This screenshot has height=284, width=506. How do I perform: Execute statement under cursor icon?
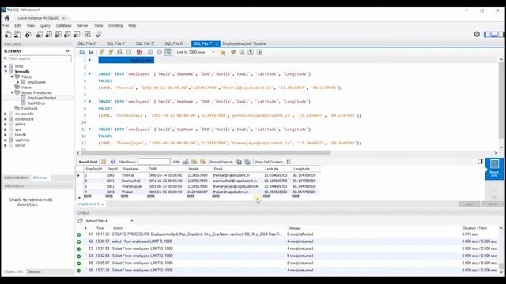[111, 52]
